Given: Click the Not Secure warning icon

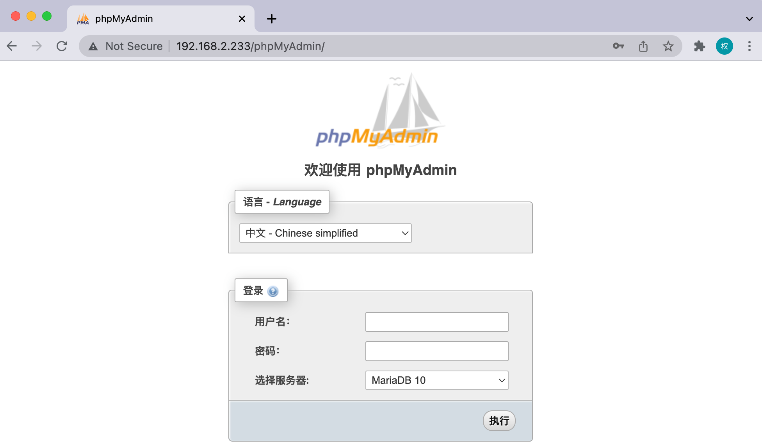Looking at the screenshot, I should (x=93, y=46).
